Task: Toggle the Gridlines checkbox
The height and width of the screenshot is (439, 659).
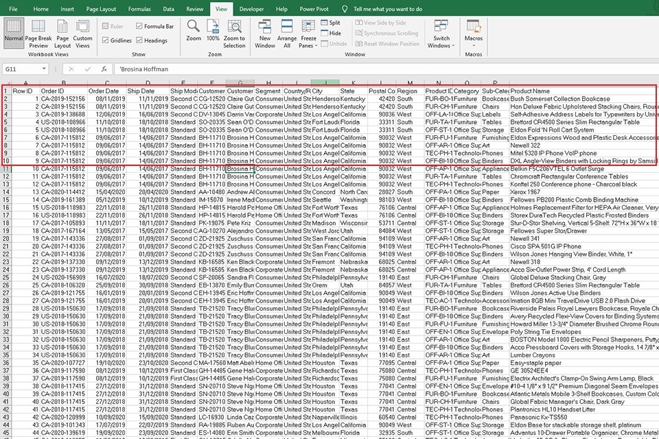Action: point(106,40)
